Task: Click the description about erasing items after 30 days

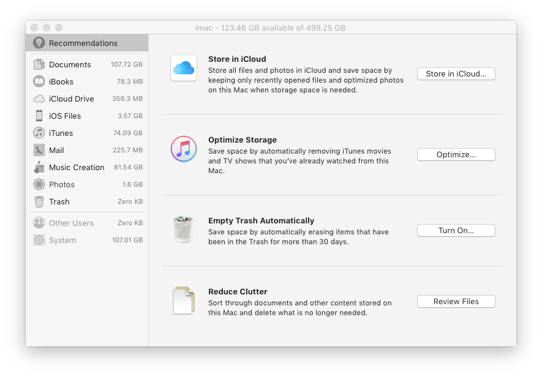Action: tap(298, 237)
